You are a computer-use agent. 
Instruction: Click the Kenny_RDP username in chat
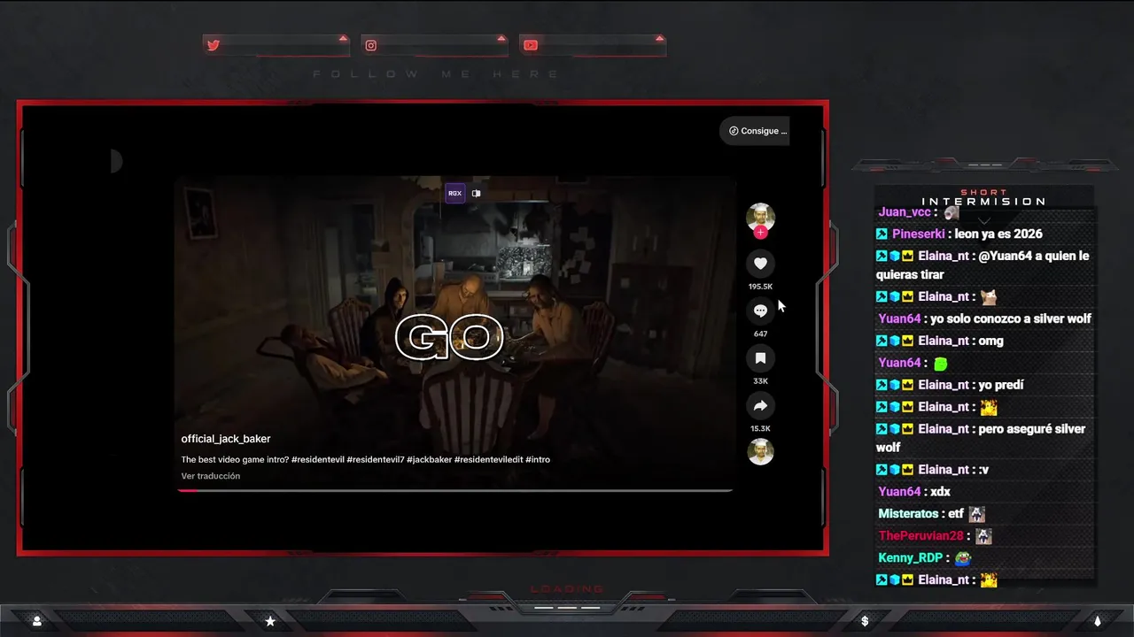pos(910,558)
